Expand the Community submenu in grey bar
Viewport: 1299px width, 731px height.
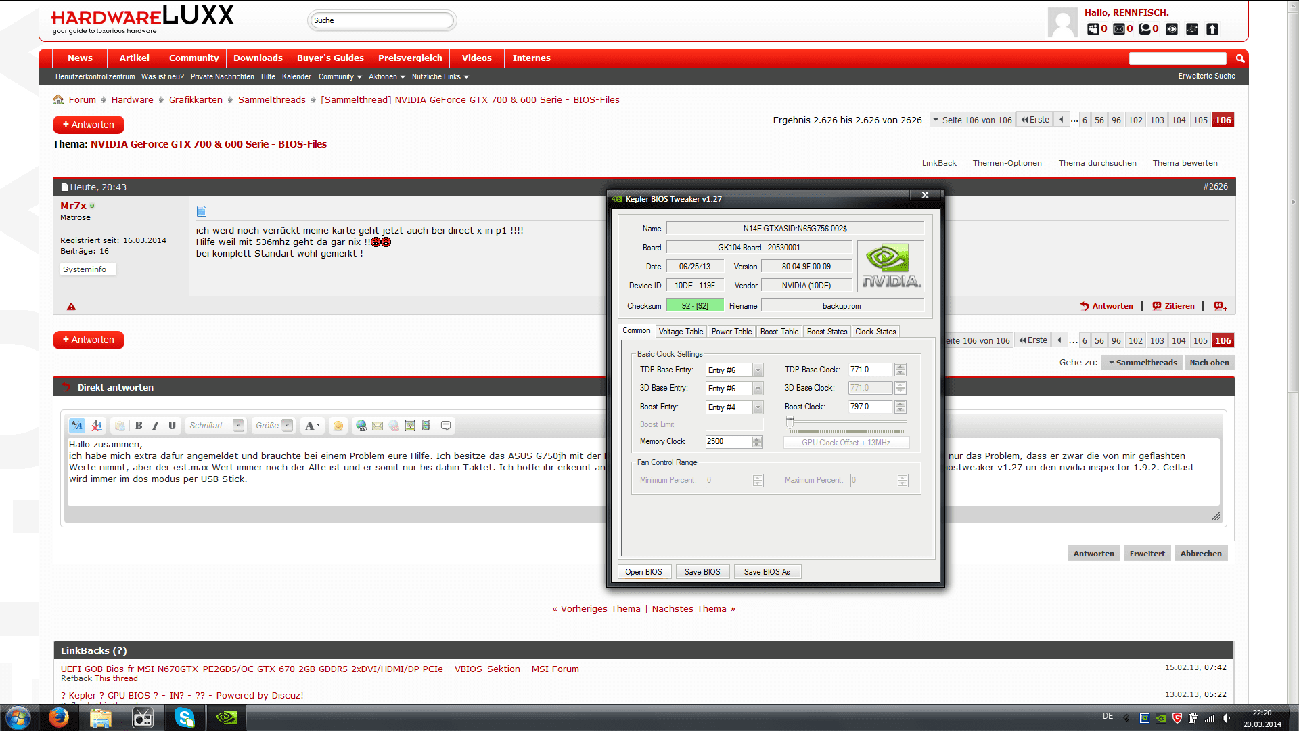coord(340,76)
